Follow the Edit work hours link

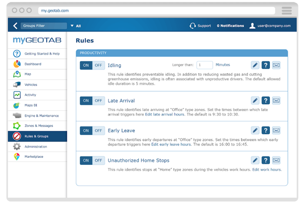(266, 170)
